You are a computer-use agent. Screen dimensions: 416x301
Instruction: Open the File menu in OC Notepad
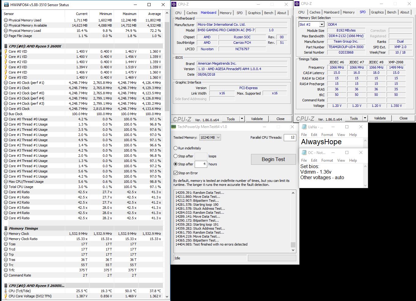click(x=304, y=160)
